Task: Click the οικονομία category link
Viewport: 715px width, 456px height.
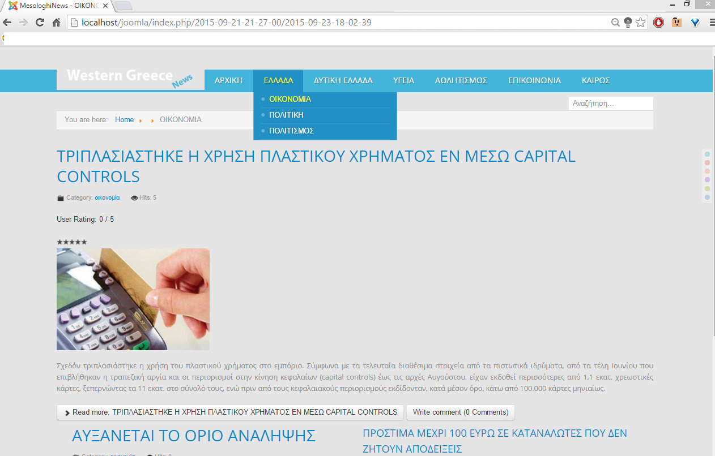Action: point(107,198)
